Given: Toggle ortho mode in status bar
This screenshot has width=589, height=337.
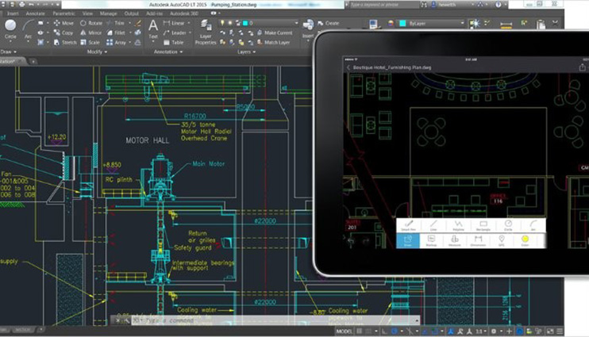Looking at the screenshot, I should 384,331.
